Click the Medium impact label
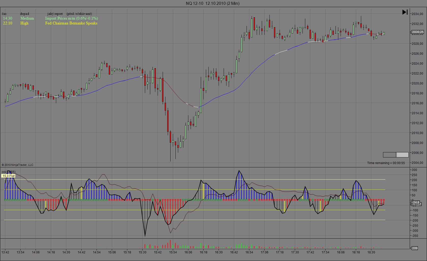The height and width of the screenshot is (261, 427). [27, 18]
